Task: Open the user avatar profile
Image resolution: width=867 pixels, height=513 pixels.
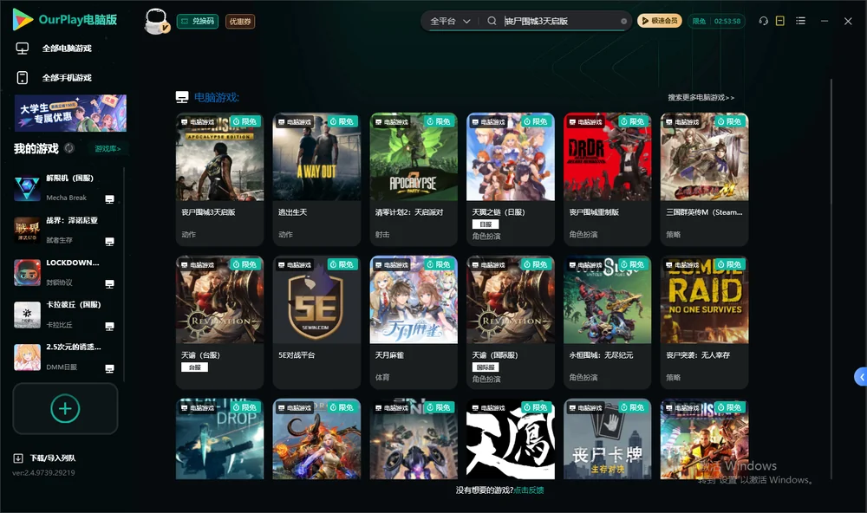Action: [x=156, y=21]
